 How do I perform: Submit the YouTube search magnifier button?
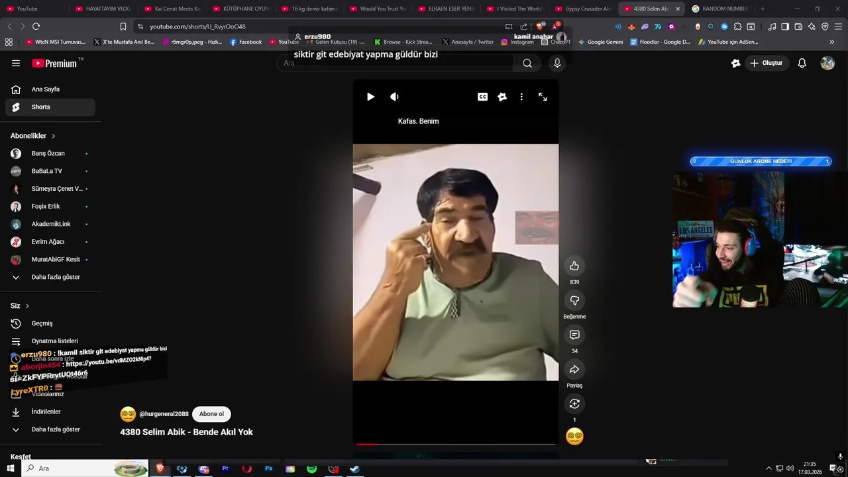pyautogui.click(x=527, y=63)
